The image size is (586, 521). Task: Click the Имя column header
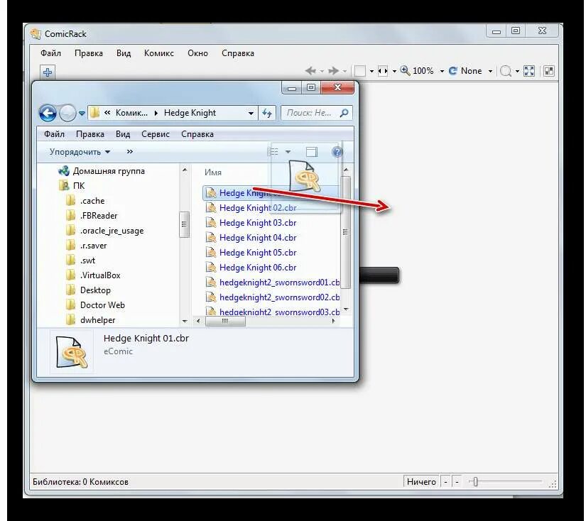(213, 172)
